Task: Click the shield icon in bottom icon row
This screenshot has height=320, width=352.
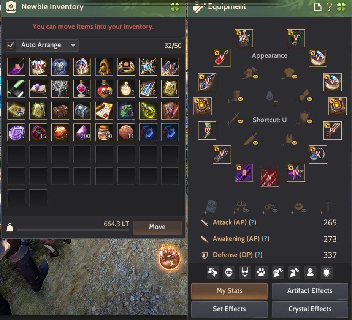Action: (x=327, y=273)
